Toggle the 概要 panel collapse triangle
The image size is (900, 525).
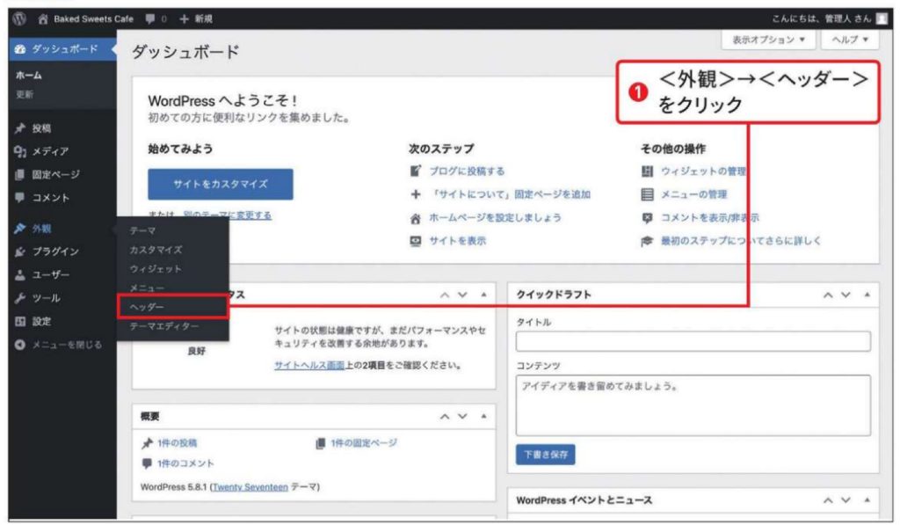point(483,416)
